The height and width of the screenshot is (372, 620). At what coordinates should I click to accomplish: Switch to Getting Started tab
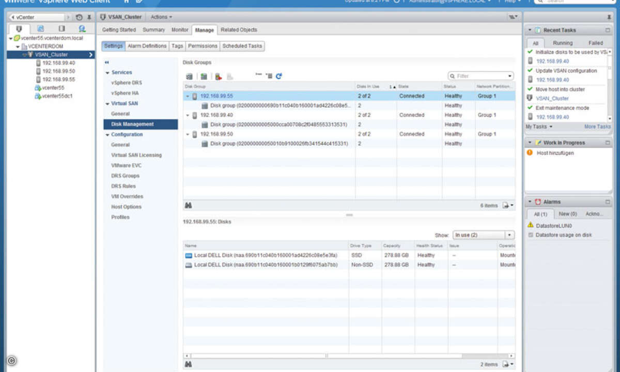coord(119,30)
